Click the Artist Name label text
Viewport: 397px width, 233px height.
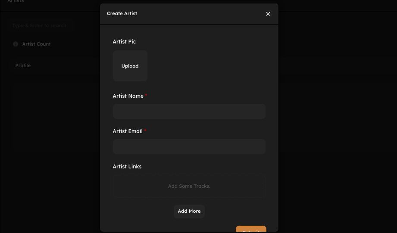pos(128,96)
